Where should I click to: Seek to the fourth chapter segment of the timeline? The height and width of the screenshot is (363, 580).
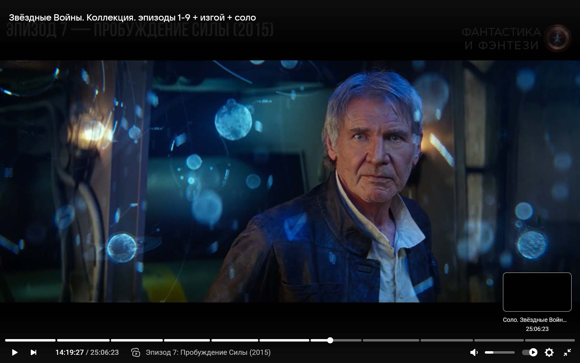click(187, 340)
